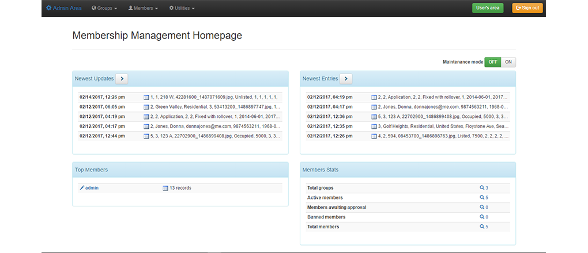Click pencil icon beside admin member
Image resolution: width=588 pixels, height=253 pixels.
pos(82,188)
